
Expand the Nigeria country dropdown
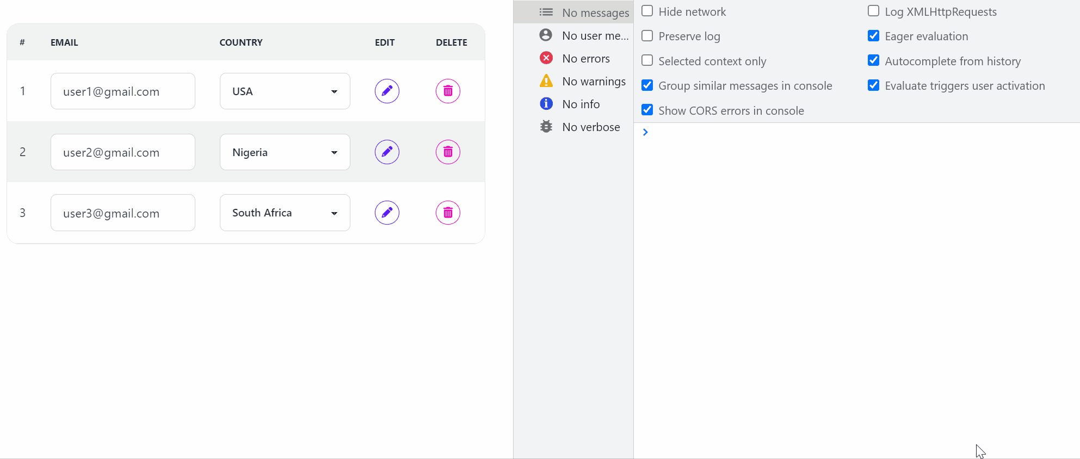285,152
